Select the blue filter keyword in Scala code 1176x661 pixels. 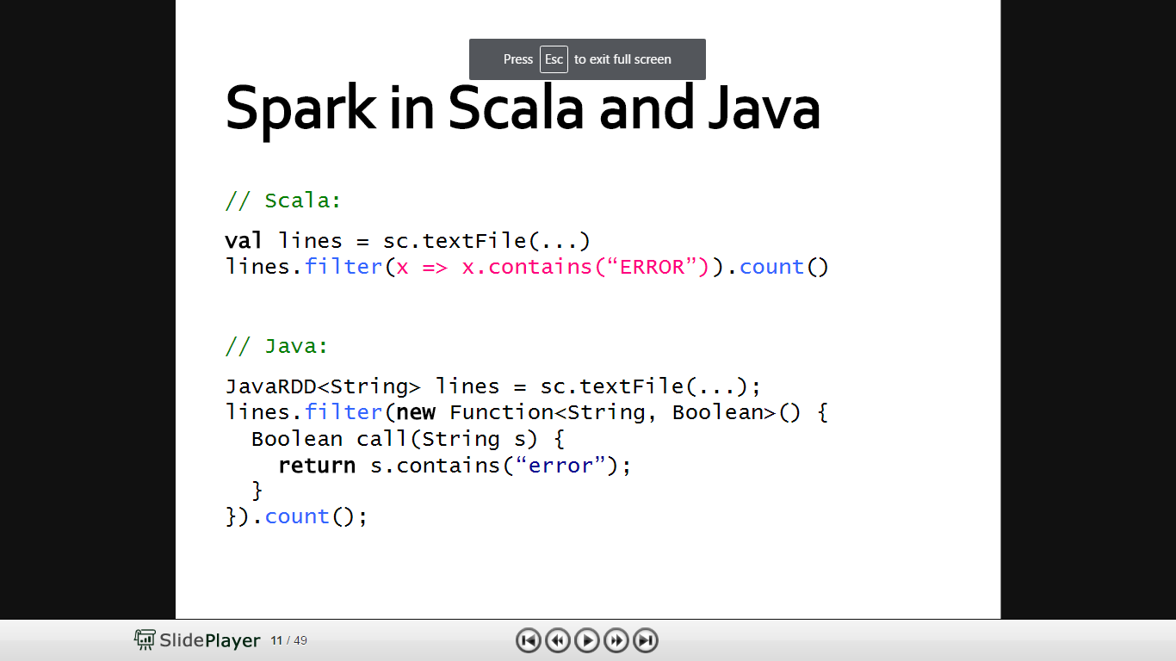344,267
